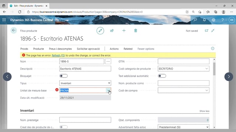
Task: Open Advertiment falta estoc dropdown
Action: pyautogui.click(x=184, y=127)
